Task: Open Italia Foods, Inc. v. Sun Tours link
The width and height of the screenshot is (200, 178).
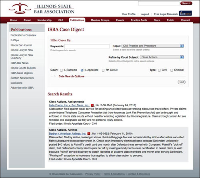Action: 69,105
